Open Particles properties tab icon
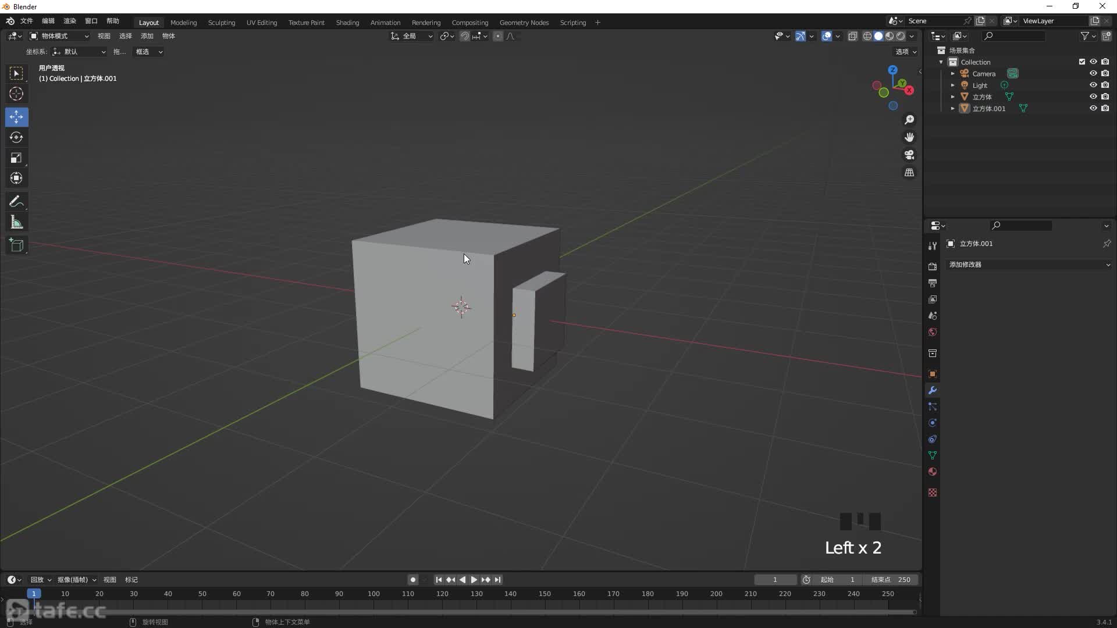This screenshot has height=628, width=1117. [933, 406]
